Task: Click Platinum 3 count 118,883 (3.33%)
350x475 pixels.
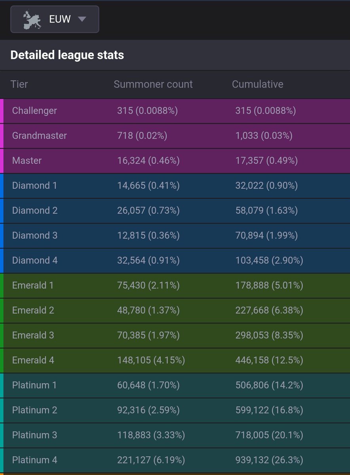Action: coord(151,435)
